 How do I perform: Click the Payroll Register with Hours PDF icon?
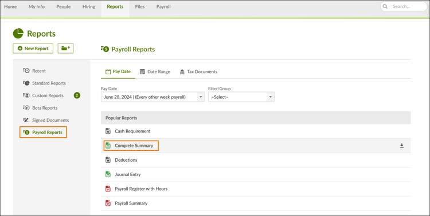108,189
